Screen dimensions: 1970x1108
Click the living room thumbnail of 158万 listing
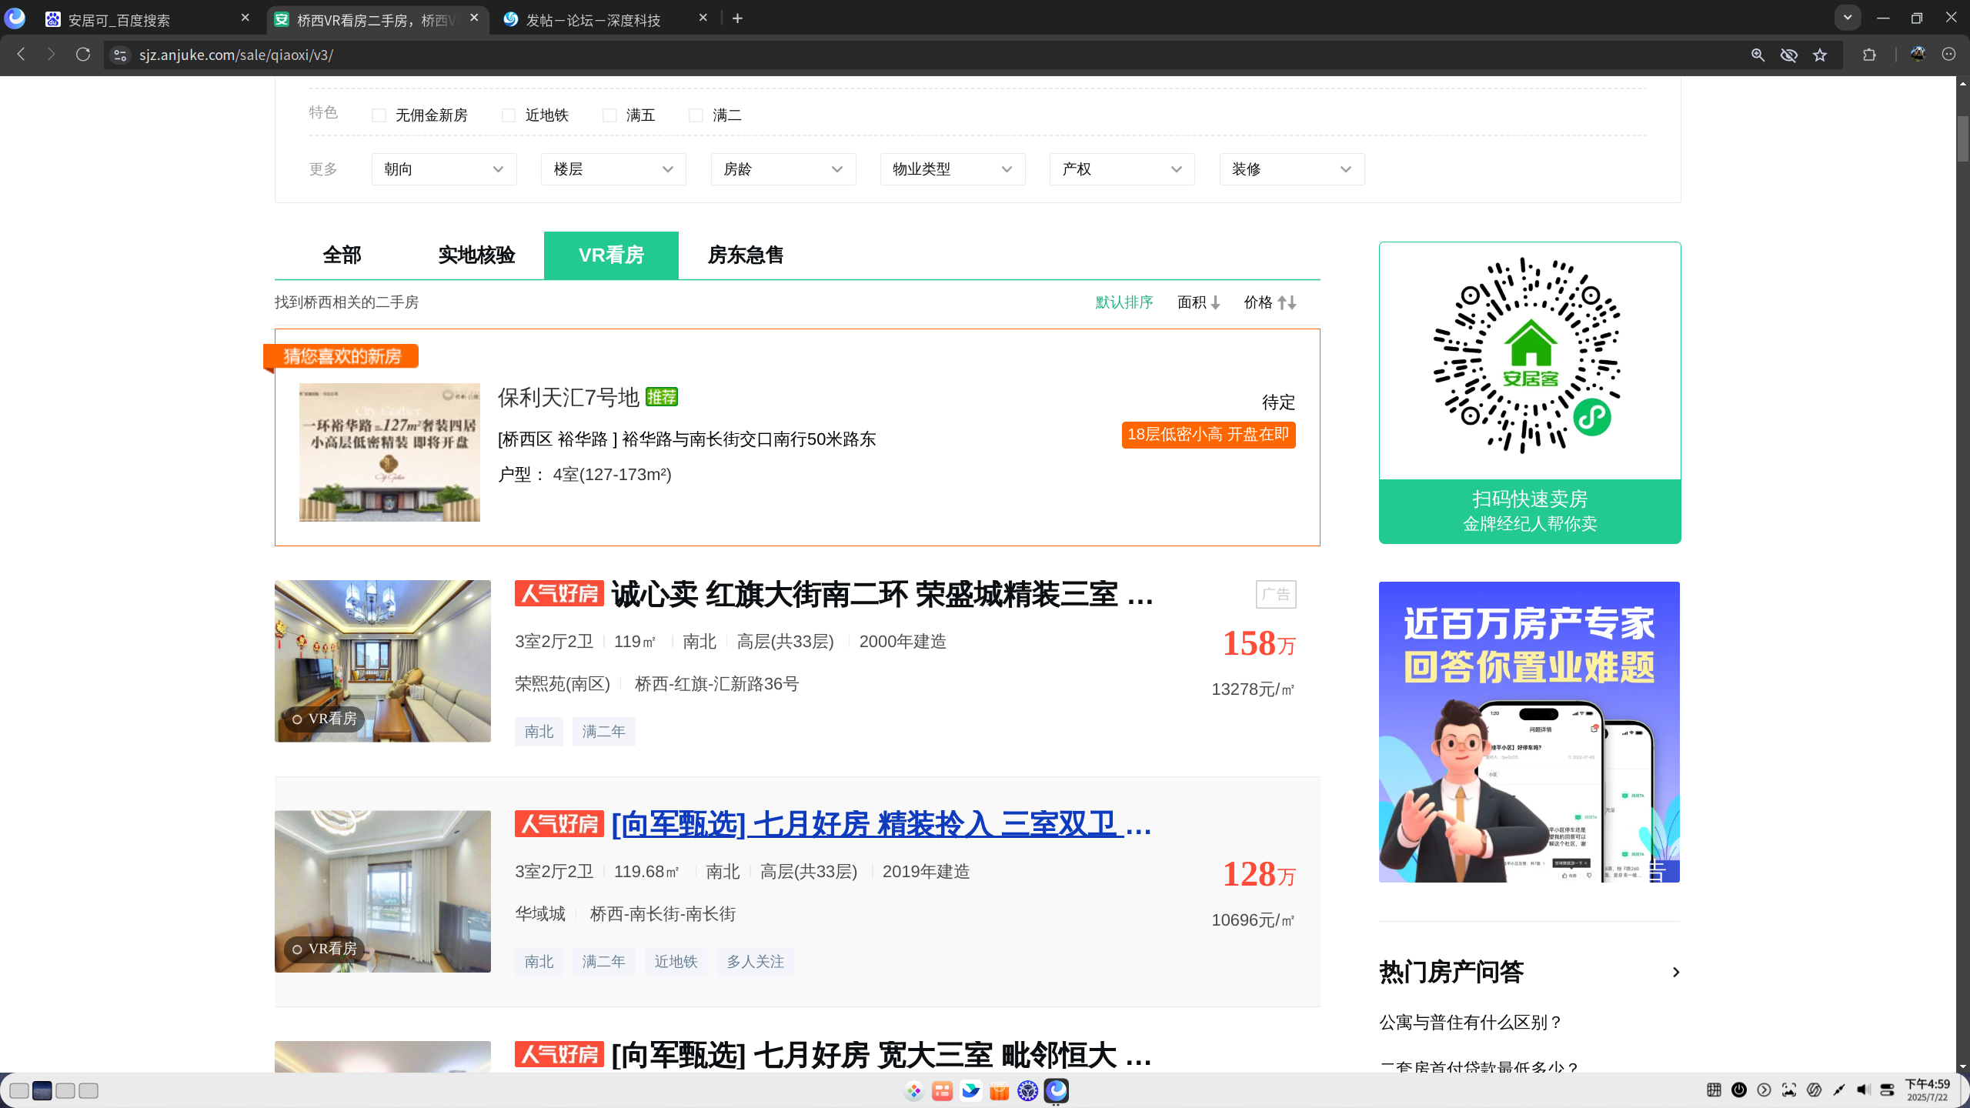click(x=382, y=661)
